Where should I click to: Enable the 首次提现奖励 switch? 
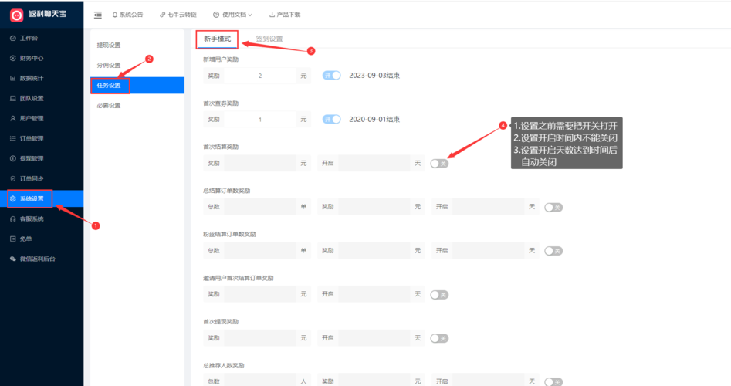point(439,338)
